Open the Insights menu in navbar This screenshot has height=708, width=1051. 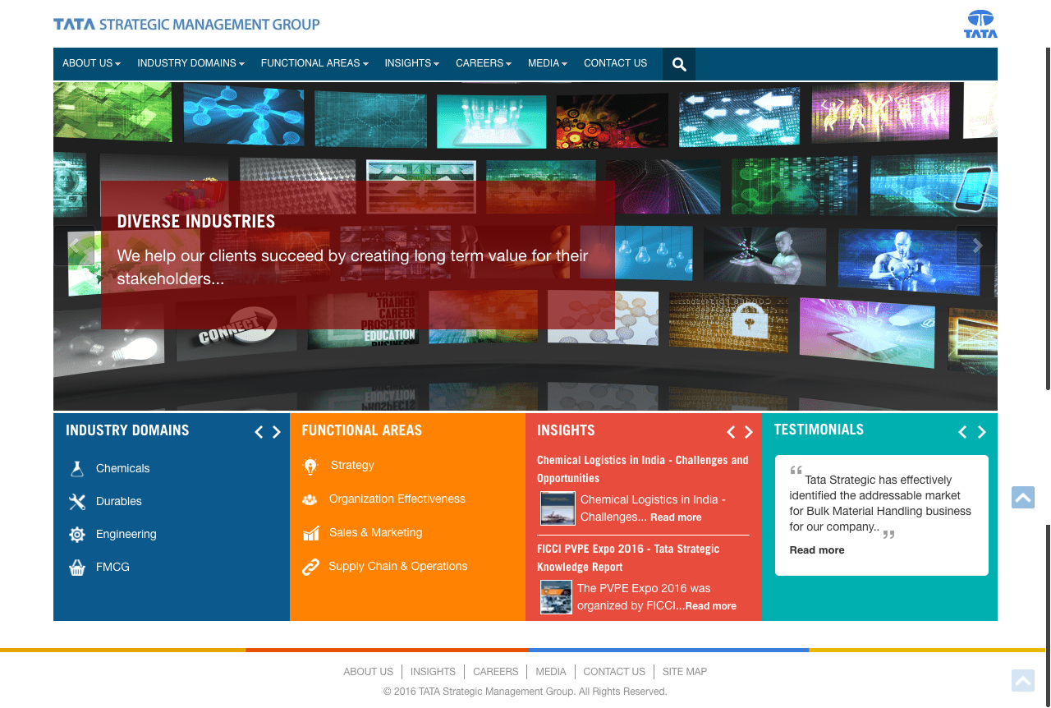point(411,63)
